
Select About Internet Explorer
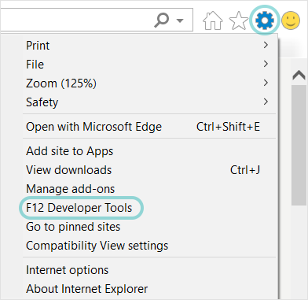pyautogui.click(x=149, y=289)
